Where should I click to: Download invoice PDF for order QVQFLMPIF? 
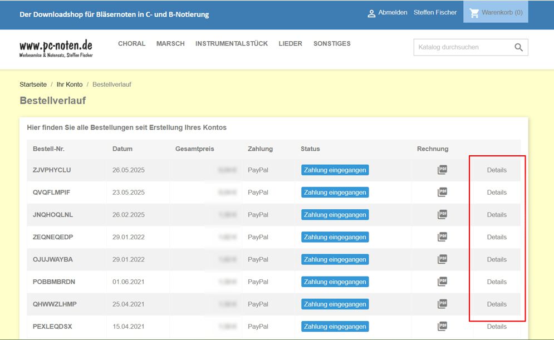pyautogui.click(x=442, y=192)
